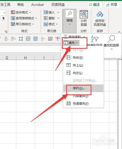Switch to the Help (帮助) tab
Image resolution: width=122 pixels, height=149 pixels.
click(x=21, y=5)
